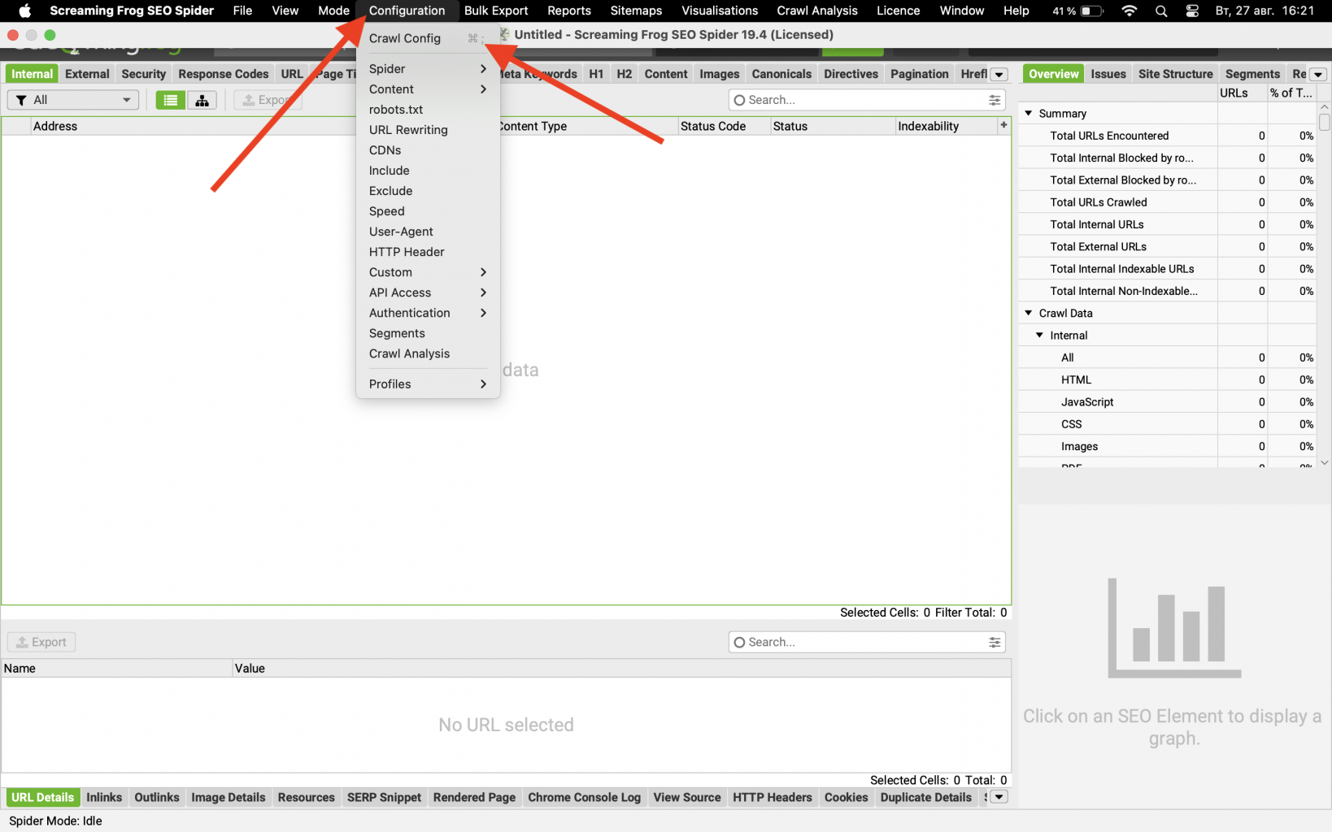Switch to the External tab
Viewport: 1332px width, 832px height.
[87, 74]
